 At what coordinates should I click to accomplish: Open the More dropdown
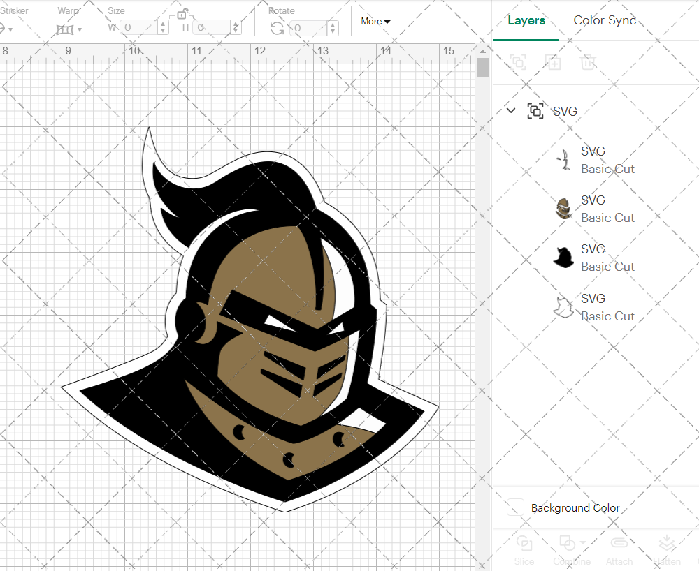coord(375,22)
